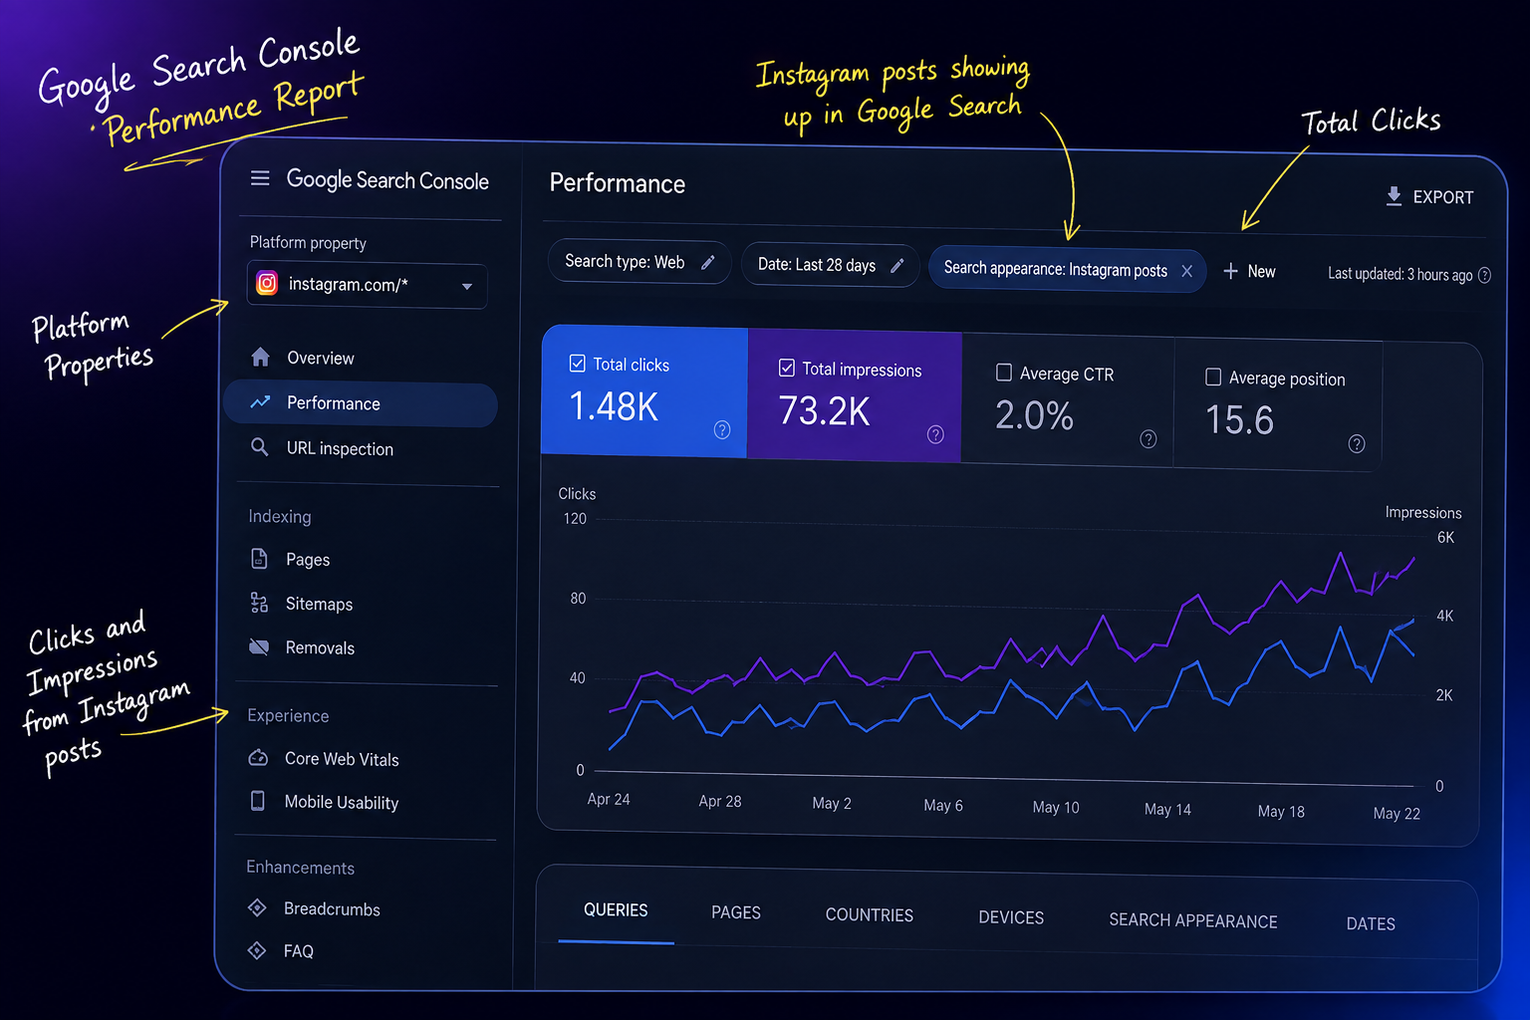Edit the Date filter pencil icon
Image resolution: width=1530 pixels, height=1020 pixels.
coord(897,266)
